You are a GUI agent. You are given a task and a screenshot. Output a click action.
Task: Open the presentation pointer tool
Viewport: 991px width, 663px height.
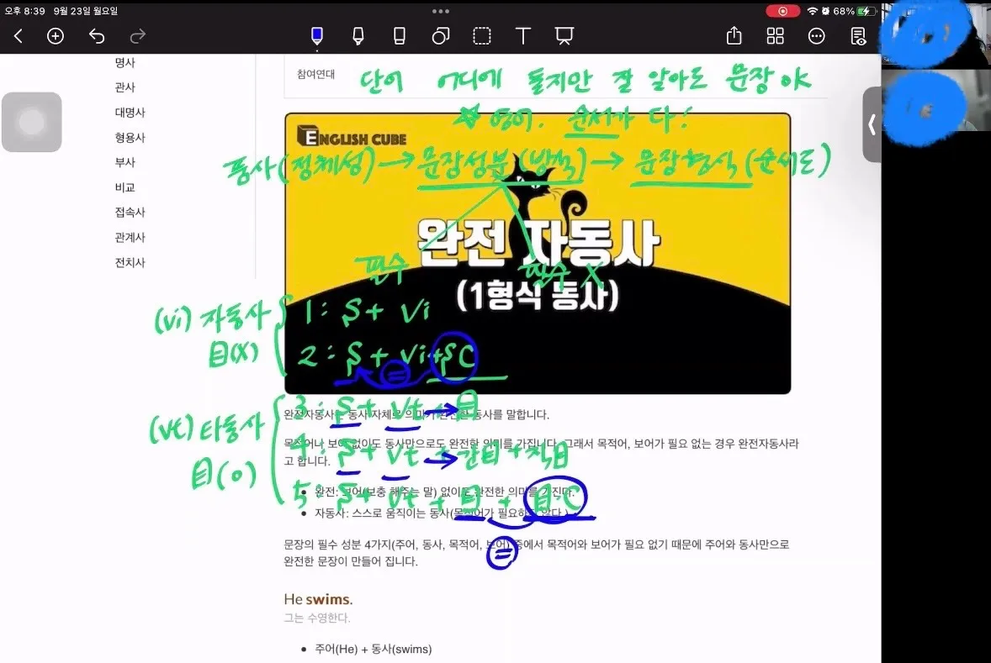coord(564,36)
